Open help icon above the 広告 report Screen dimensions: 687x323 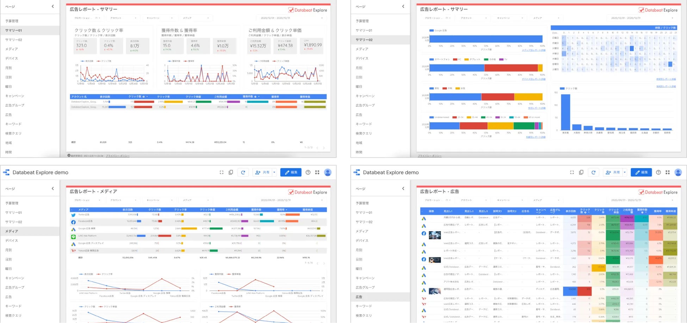click(x=658, y=172)
